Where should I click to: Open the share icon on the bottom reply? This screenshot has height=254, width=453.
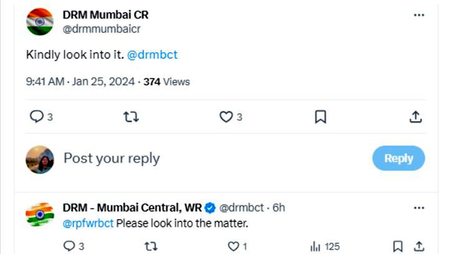420,246
